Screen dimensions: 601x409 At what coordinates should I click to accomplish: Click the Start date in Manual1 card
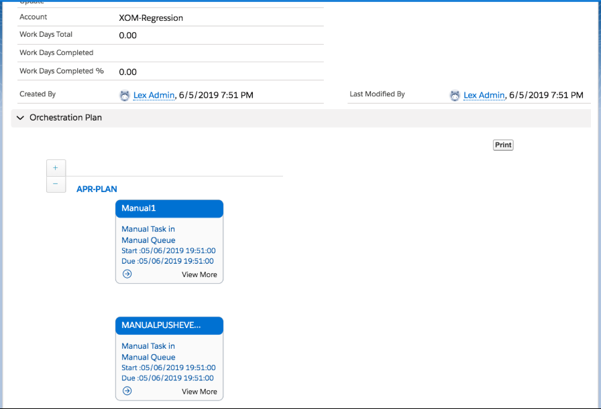168,251
